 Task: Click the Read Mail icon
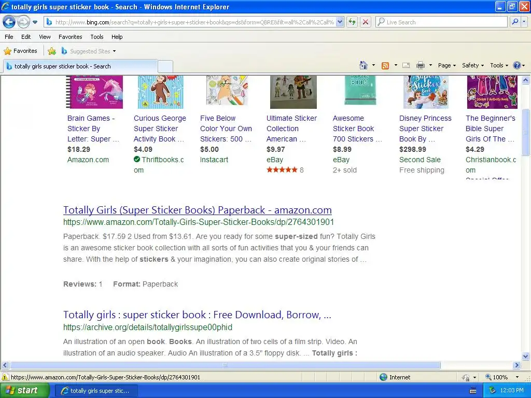pyautogui.click(x=406, y=65)
